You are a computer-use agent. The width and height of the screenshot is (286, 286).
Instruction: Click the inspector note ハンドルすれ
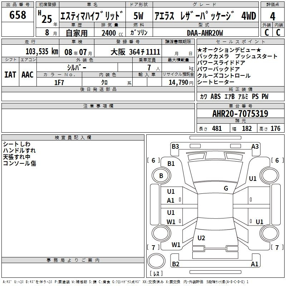(x=19, y=151)
